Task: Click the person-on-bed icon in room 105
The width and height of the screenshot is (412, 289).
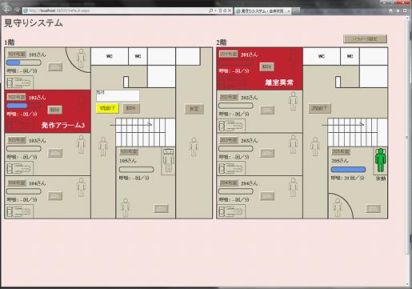Action: pos(168,161)
